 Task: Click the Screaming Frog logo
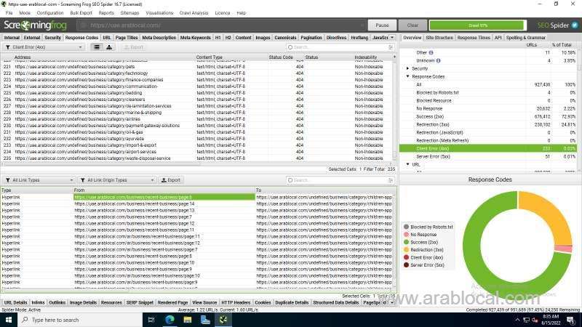pyautogui.click(x=35, y=25)
